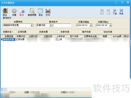Screen dimensions: 131x98
Task: Click the query condition text input field
Action: pos(62,25)
